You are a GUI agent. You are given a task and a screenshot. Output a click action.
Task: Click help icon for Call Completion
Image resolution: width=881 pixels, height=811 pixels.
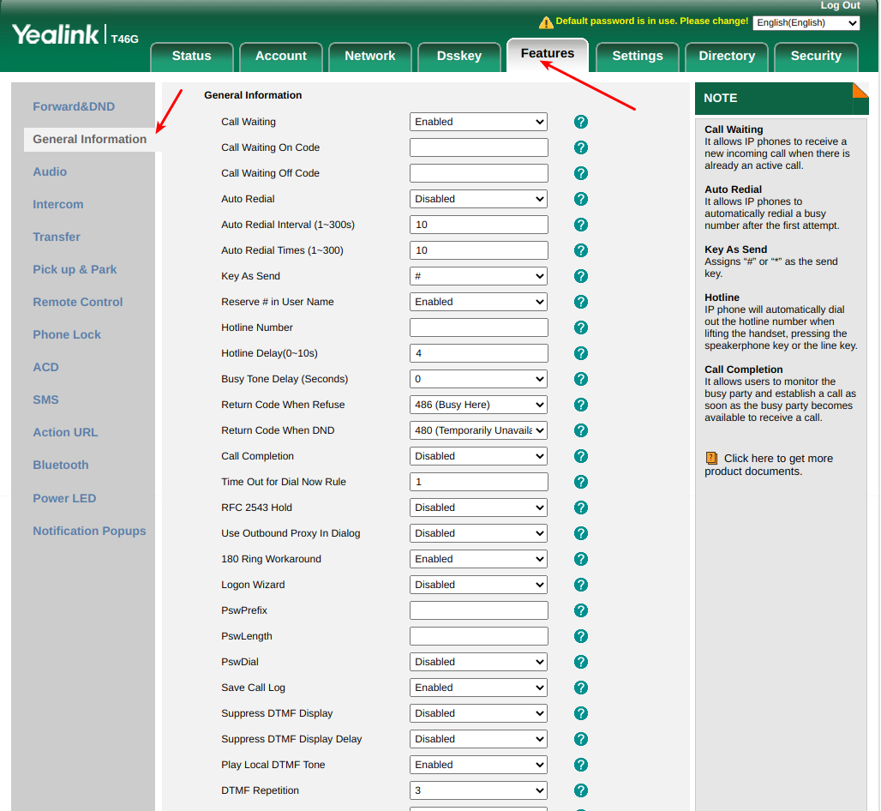[x=580, y=456]
